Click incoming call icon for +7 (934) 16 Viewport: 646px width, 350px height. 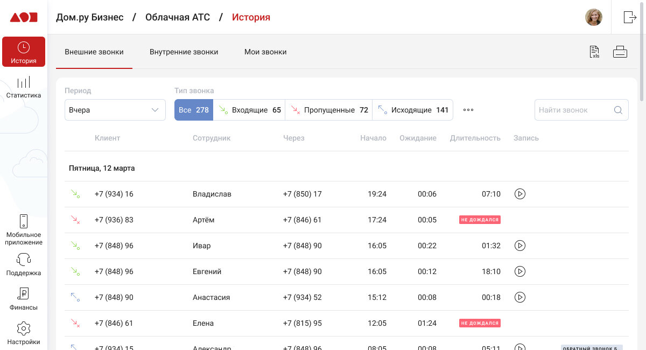(75, 194)
